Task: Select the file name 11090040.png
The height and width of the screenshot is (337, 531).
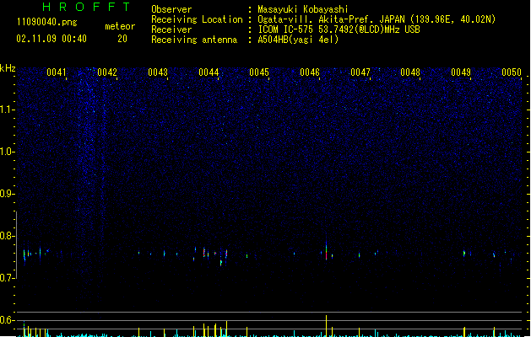Action: 46,22
